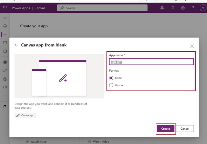Select the Create plus icon in sidebar
The image size is (207, 144).
pyautogui.click(x=5, y=34)
